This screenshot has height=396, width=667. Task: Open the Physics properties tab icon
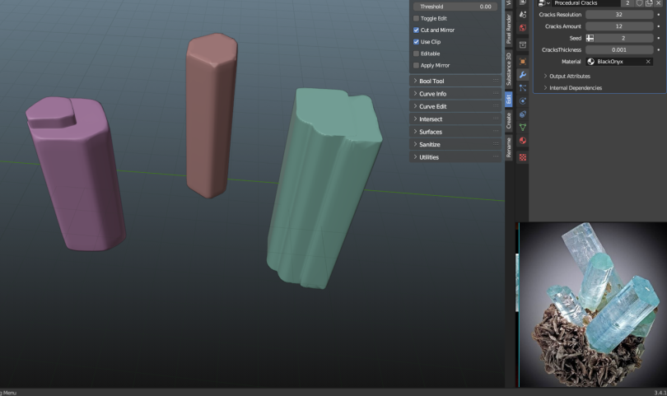tap(523, 100)
